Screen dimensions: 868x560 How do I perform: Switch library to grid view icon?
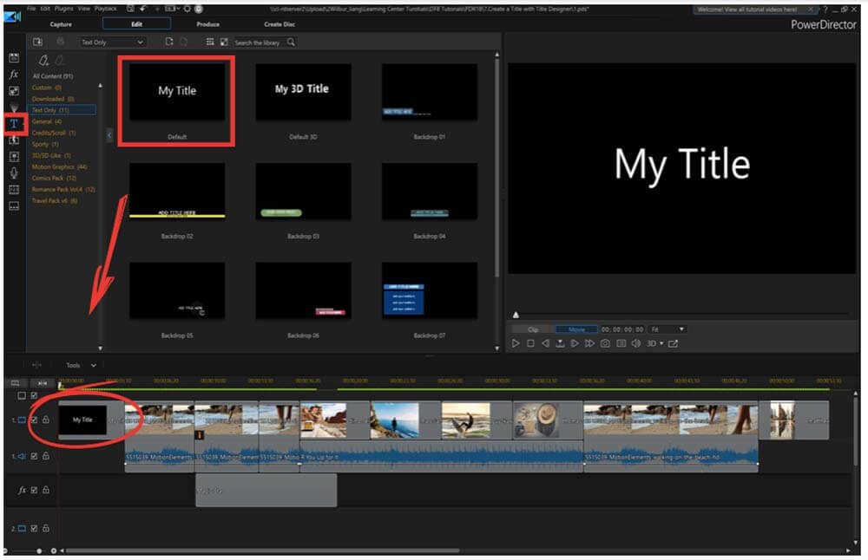pyautogui.click(x=210, y=42)
